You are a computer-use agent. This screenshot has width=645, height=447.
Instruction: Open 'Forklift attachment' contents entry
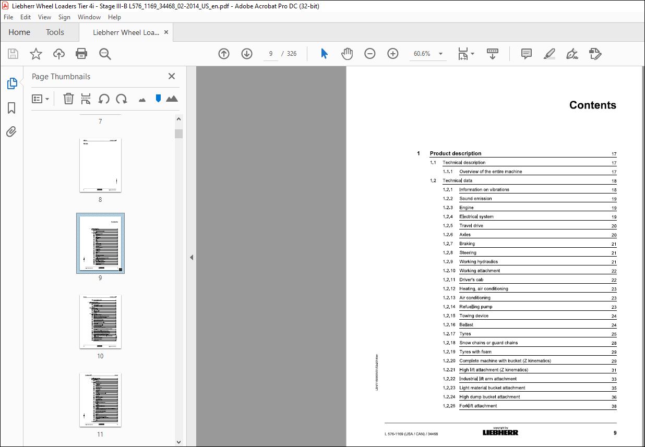[x=478, y=406]
